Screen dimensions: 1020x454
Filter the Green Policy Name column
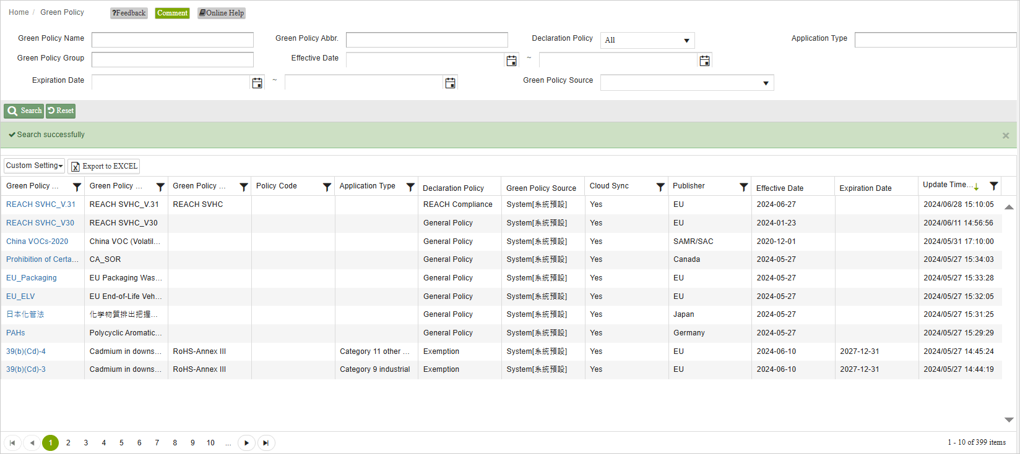coord(77,187)
